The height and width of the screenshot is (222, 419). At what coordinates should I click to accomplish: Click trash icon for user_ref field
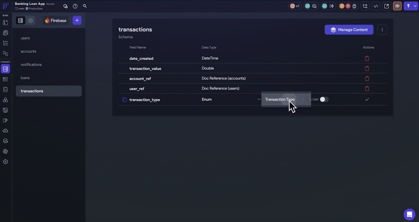(367, 89)
